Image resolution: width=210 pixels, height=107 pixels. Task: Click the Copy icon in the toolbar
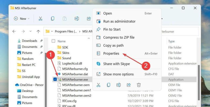pyautogui.click(x=52, y=19)
